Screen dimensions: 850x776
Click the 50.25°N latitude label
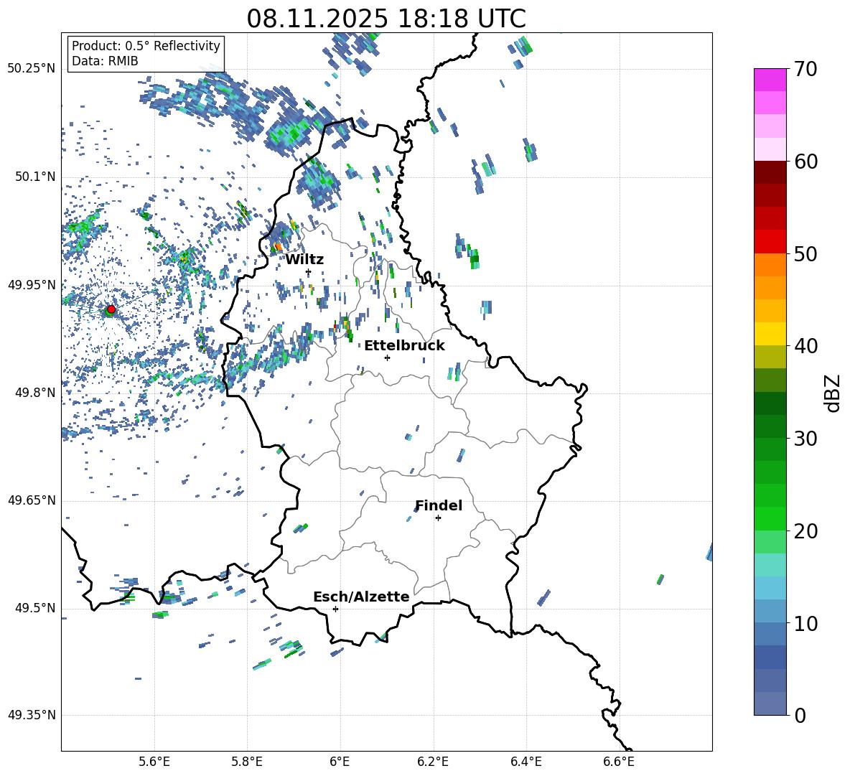click(x=32, y=69)
